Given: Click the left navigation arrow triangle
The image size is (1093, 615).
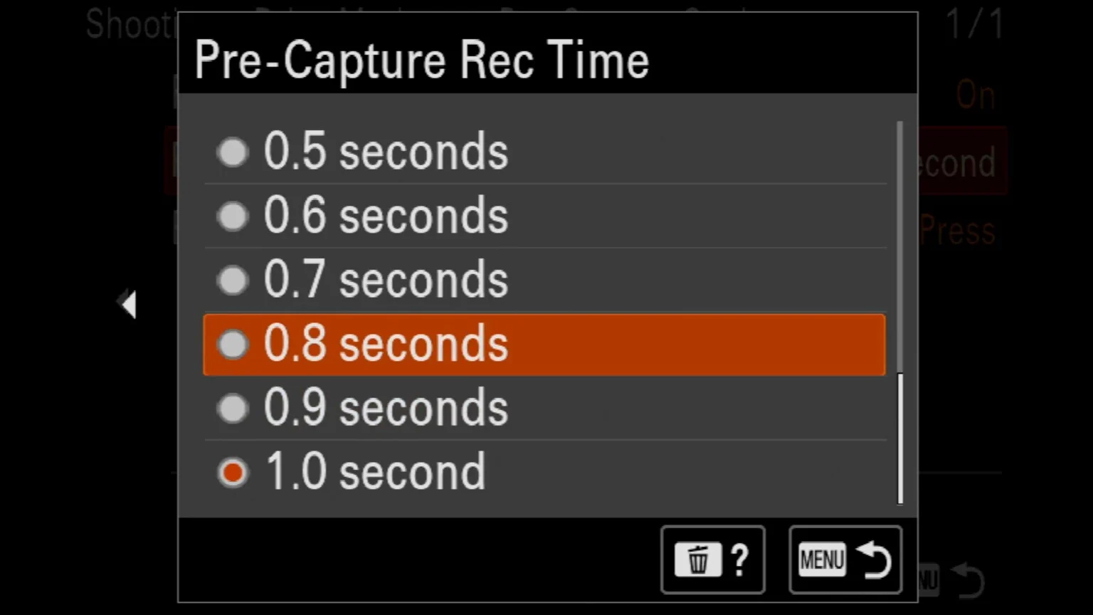Looking at the screenshot, I should 128,303.
